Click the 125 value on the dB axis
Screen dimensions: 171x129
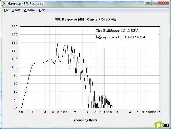pos(15,26)
